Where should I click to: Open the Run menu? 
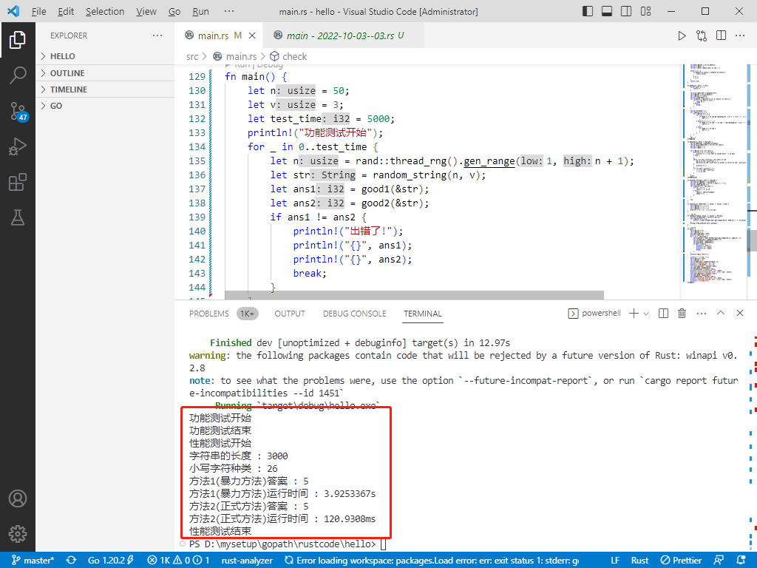click(200, 11)
